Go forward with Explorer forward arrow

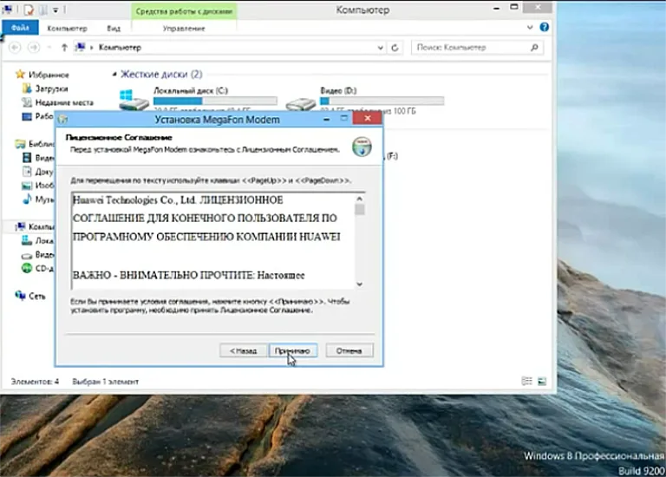click(x=34, y=47)
